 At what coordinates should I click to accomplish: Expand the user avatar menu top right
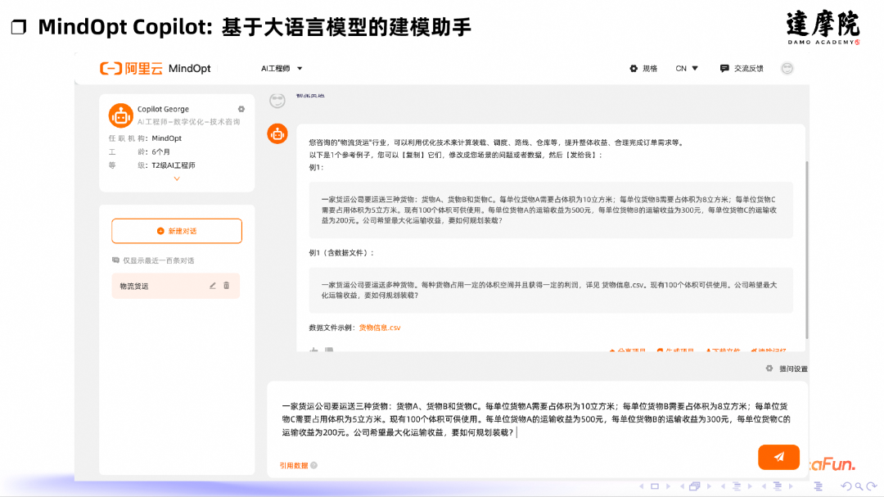point(787,69)
